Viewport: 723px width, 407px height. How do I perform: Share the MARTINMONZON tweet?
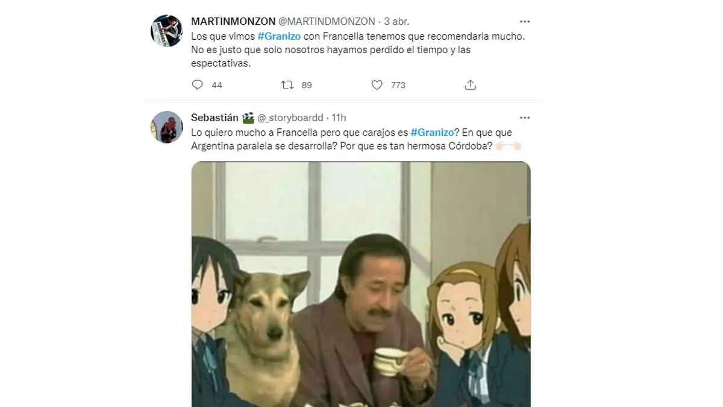pos(471,85)
